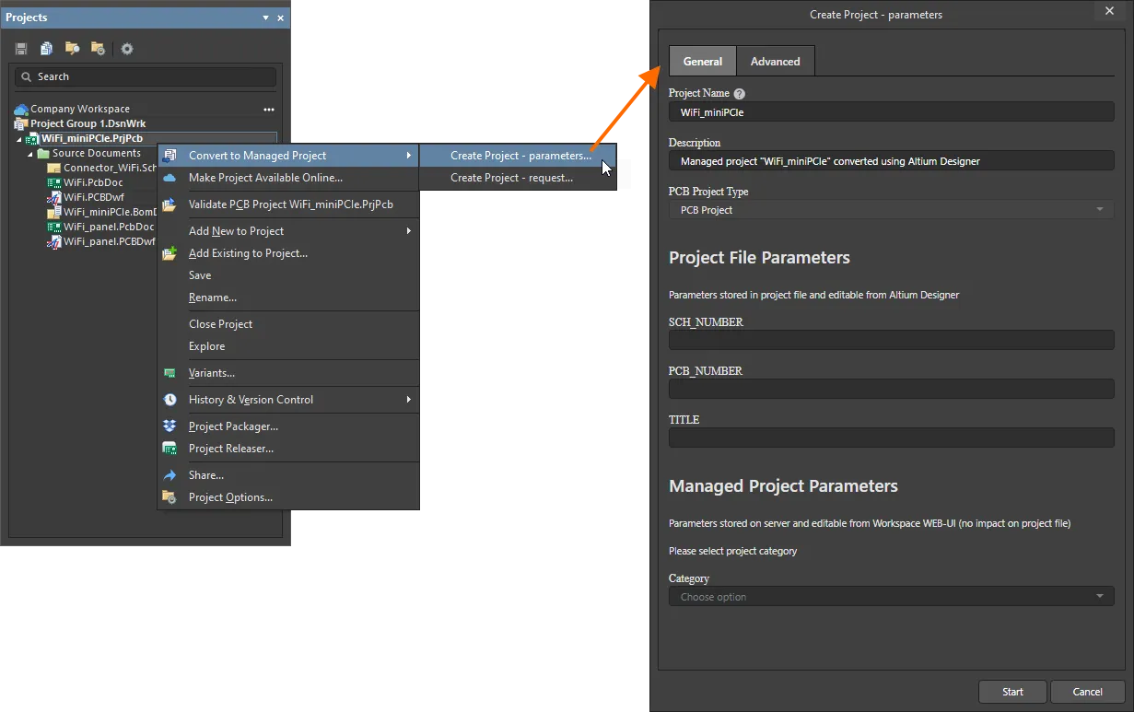Viewport: 1134px width, 712px height.
Task: Close the Projects panel
Action: pyautogui.click(x=281, y=18)
